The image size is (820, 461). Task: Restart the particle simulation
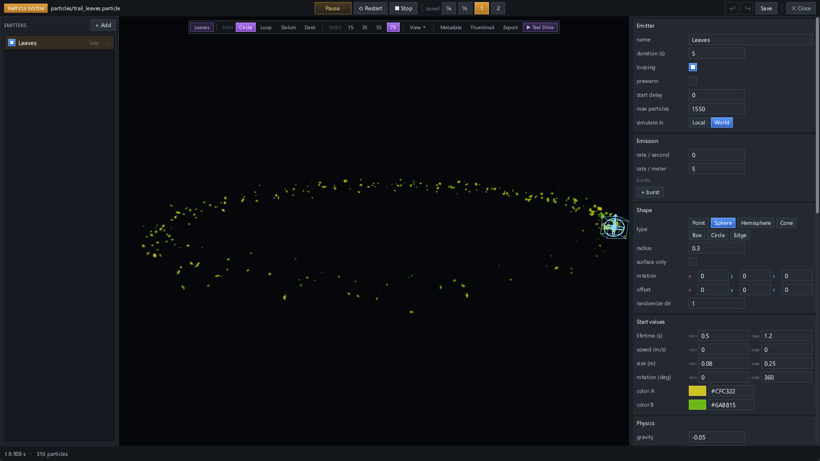point(370,8)
